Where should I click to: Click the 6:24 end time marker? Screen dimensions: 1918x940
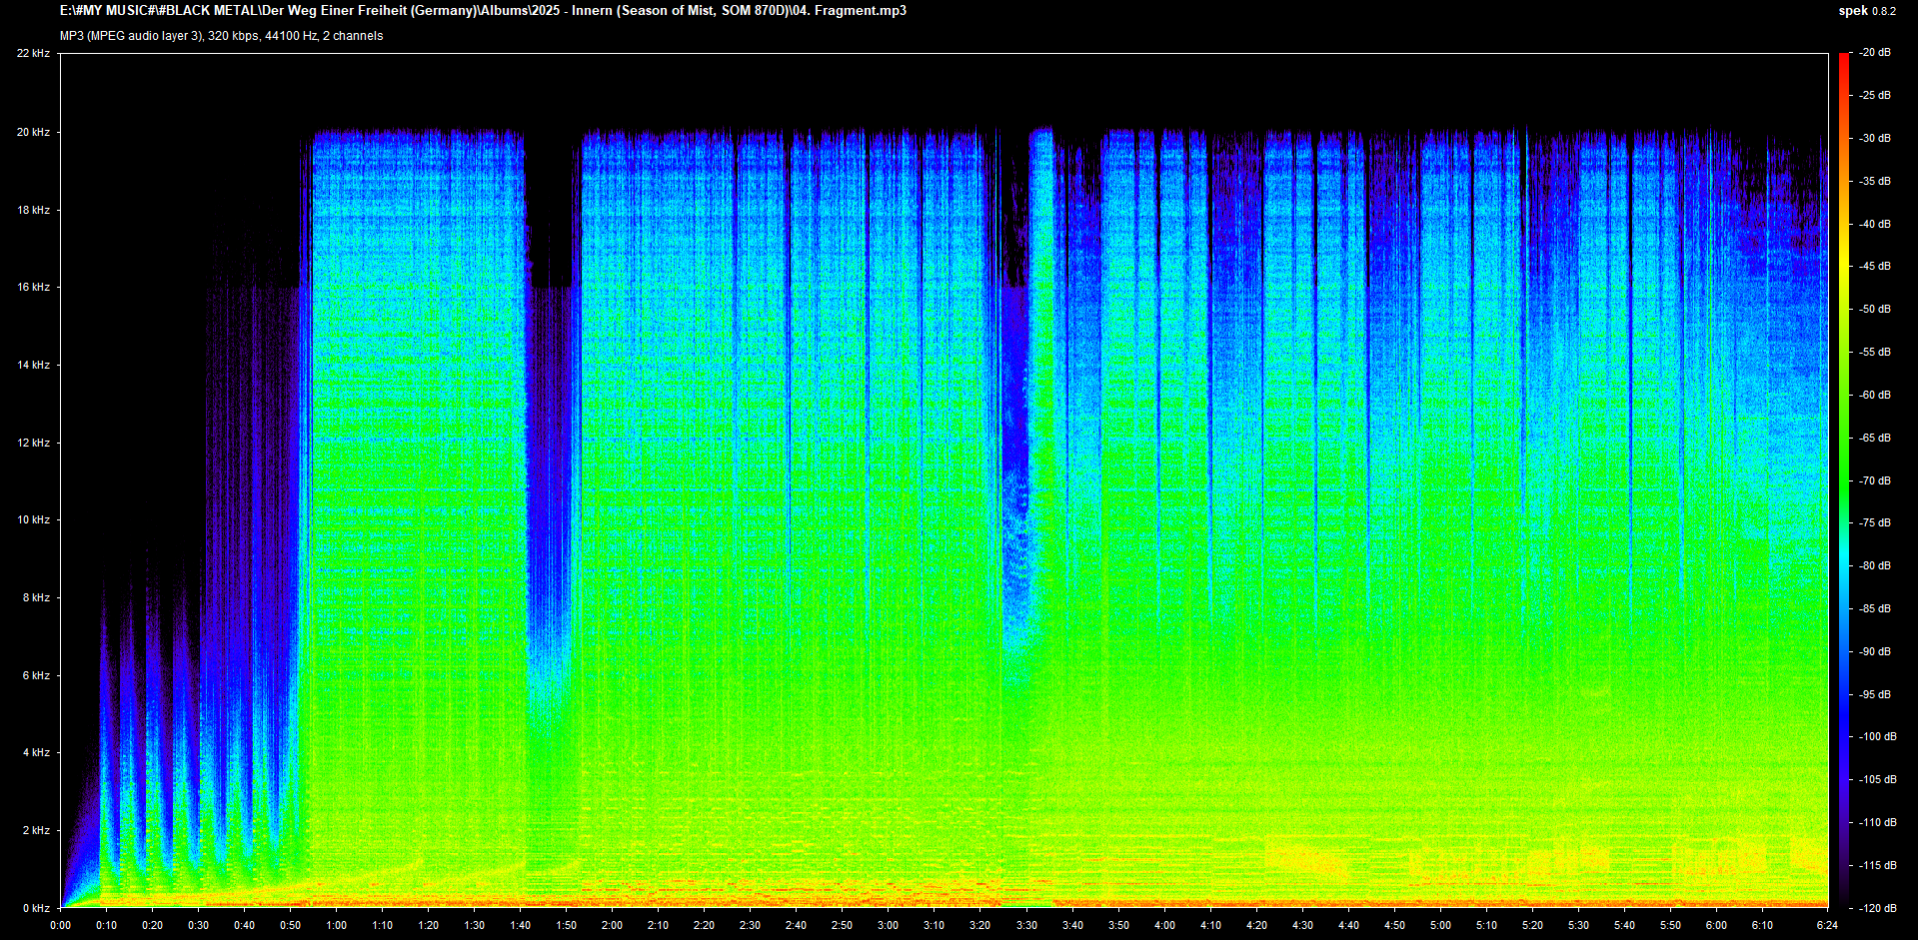[x=1827, y=925]
